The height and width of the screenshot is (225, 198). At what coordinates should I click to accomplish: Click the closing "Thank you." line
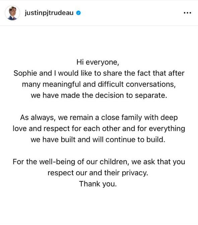click(98, 184)
